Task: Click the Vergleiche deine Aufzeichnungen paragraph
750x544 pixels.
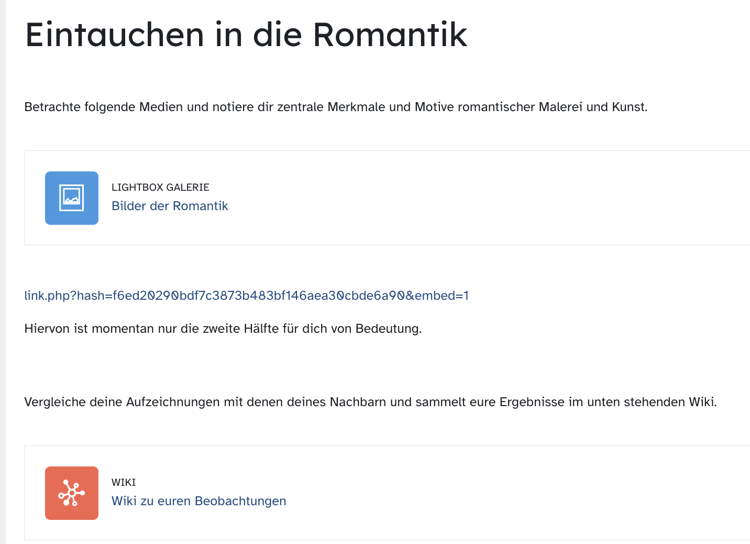Action: pyautogui.click(x=370, y=402)
